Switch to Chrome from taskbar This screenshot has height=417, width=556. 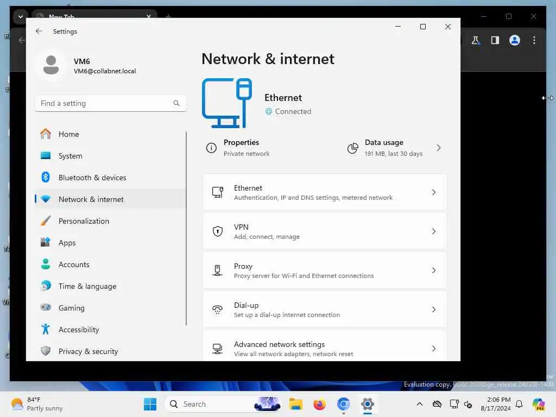point(344,404)
